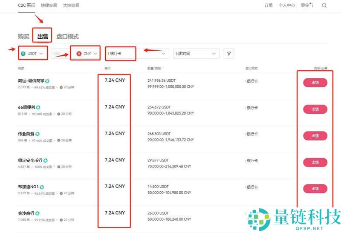Click the 268,803 USDT quantity
This screenshot has height=233, width=341.
159,133
